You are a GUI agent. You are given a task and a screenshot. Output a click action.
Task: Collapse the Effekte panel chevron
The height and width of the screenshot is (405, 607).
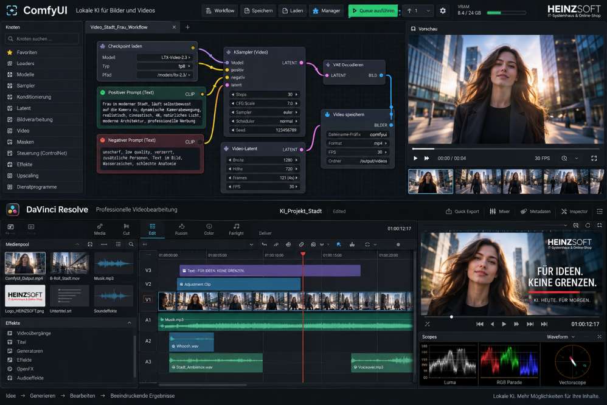pos(130,323)
